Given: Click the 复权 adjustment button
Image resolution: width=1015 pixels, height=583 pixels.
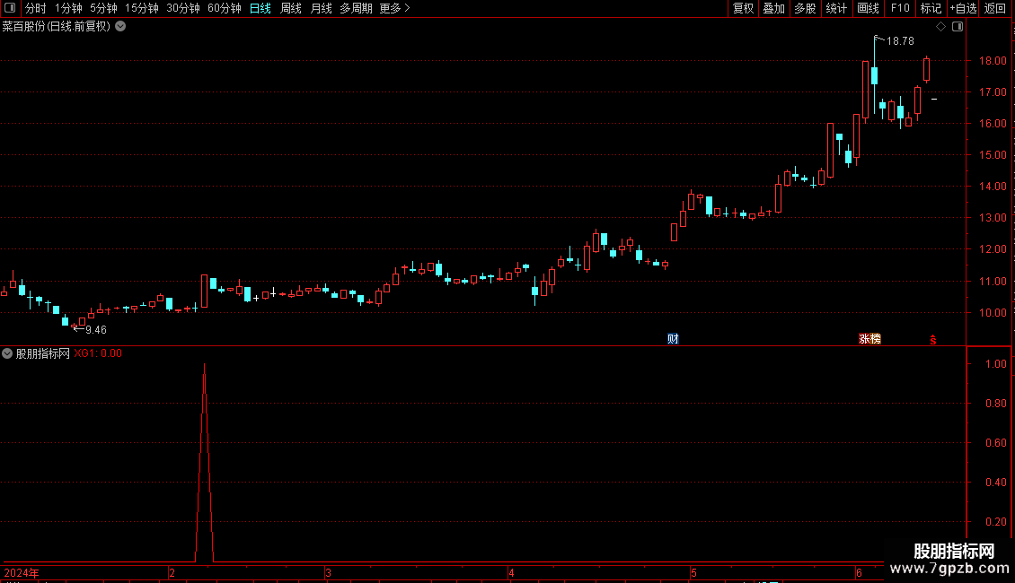Looking at the screenshot, I should click(743, 8).
